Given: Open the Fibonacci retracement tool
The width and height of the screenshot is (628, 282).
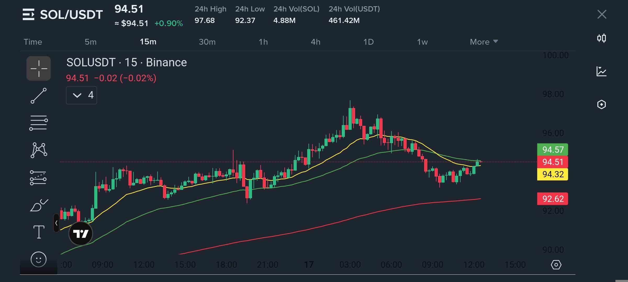Looking at the screenshot, I should tap(38, 123).
